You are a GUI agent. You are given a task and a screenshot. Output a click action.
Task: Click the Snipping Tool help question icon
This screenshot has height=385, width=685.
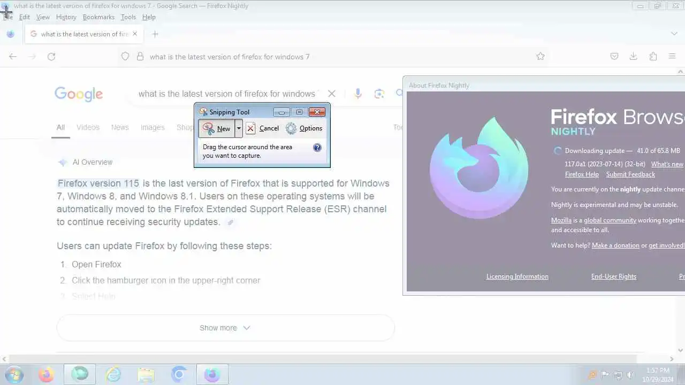(x=317, y=148)
